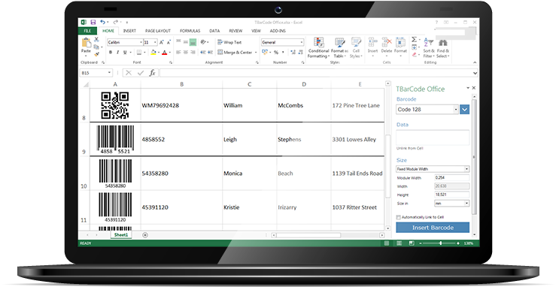The width and height of the screenshot is (556, 287).
Task: Add a new sheet with plus icon
Action: click(x=145, y=235)
